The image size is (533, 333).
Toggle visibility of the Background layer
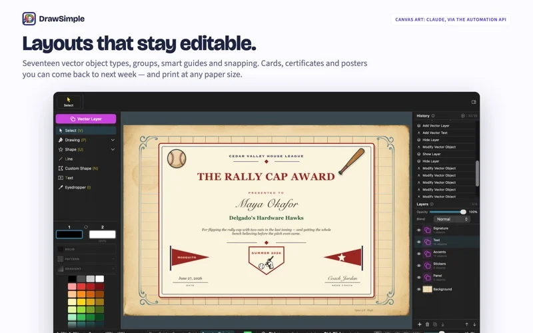click(419, 289)
